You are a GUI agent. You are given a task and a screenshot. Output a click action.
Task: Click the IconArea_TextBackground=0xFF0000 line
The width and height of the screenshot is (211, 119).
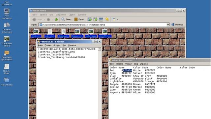61,57
